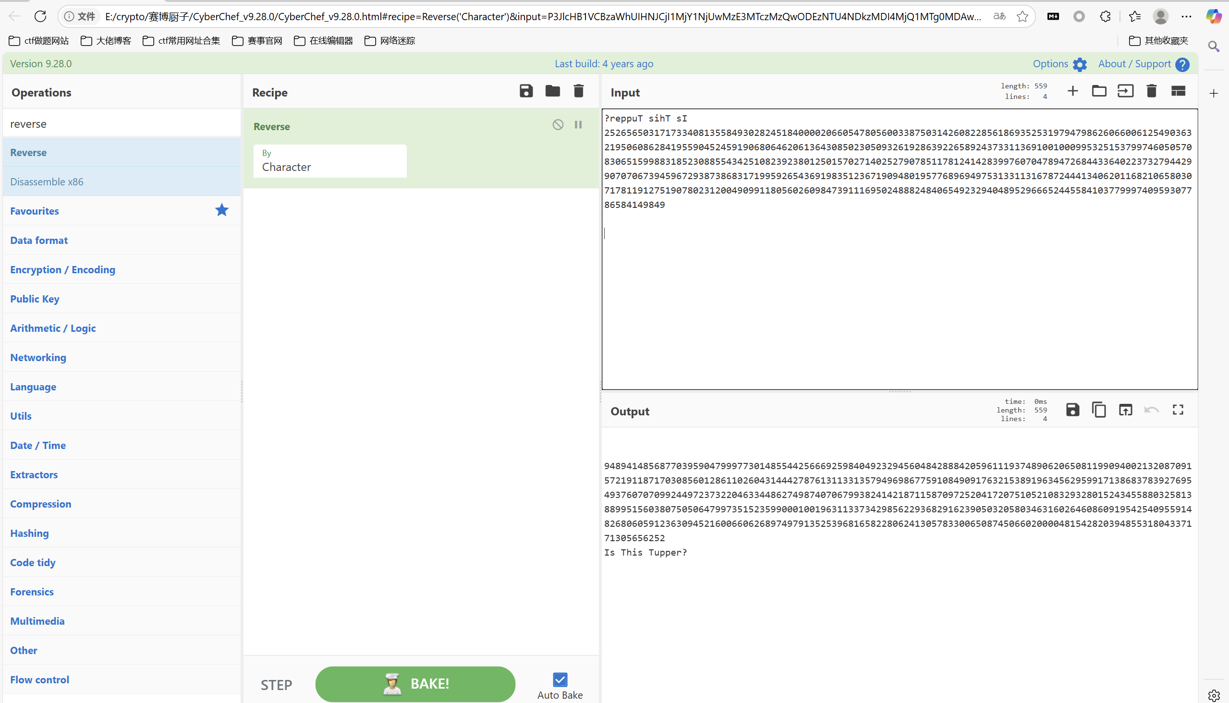The width and height of the screenshot is (1229, 703).
Task: Open the Copilot sidebar icon
Action: tap(1214, 16)
